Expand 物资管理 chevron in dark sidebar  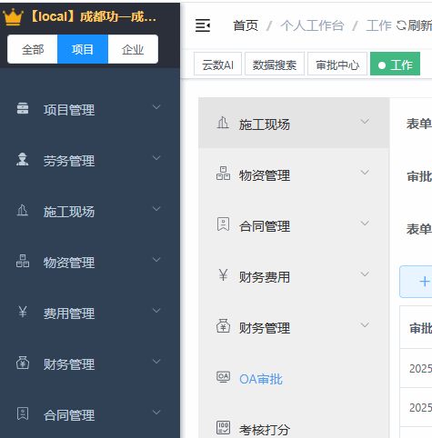(156, 260)
